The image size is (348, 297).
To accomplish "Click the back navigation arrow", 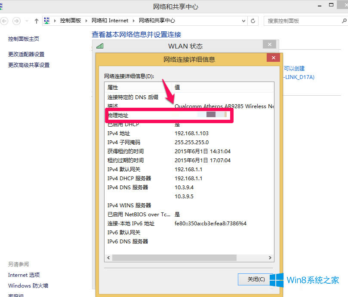I will point(4,21).
